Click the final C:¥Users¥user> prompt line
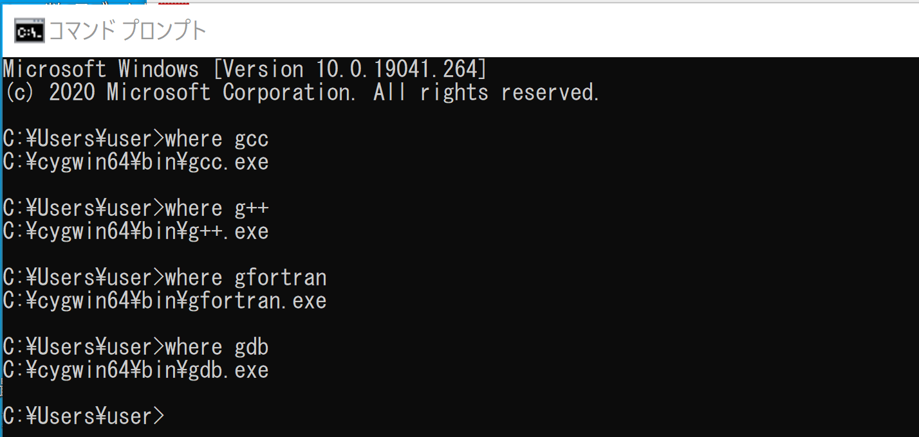 [x=84, y=416]
